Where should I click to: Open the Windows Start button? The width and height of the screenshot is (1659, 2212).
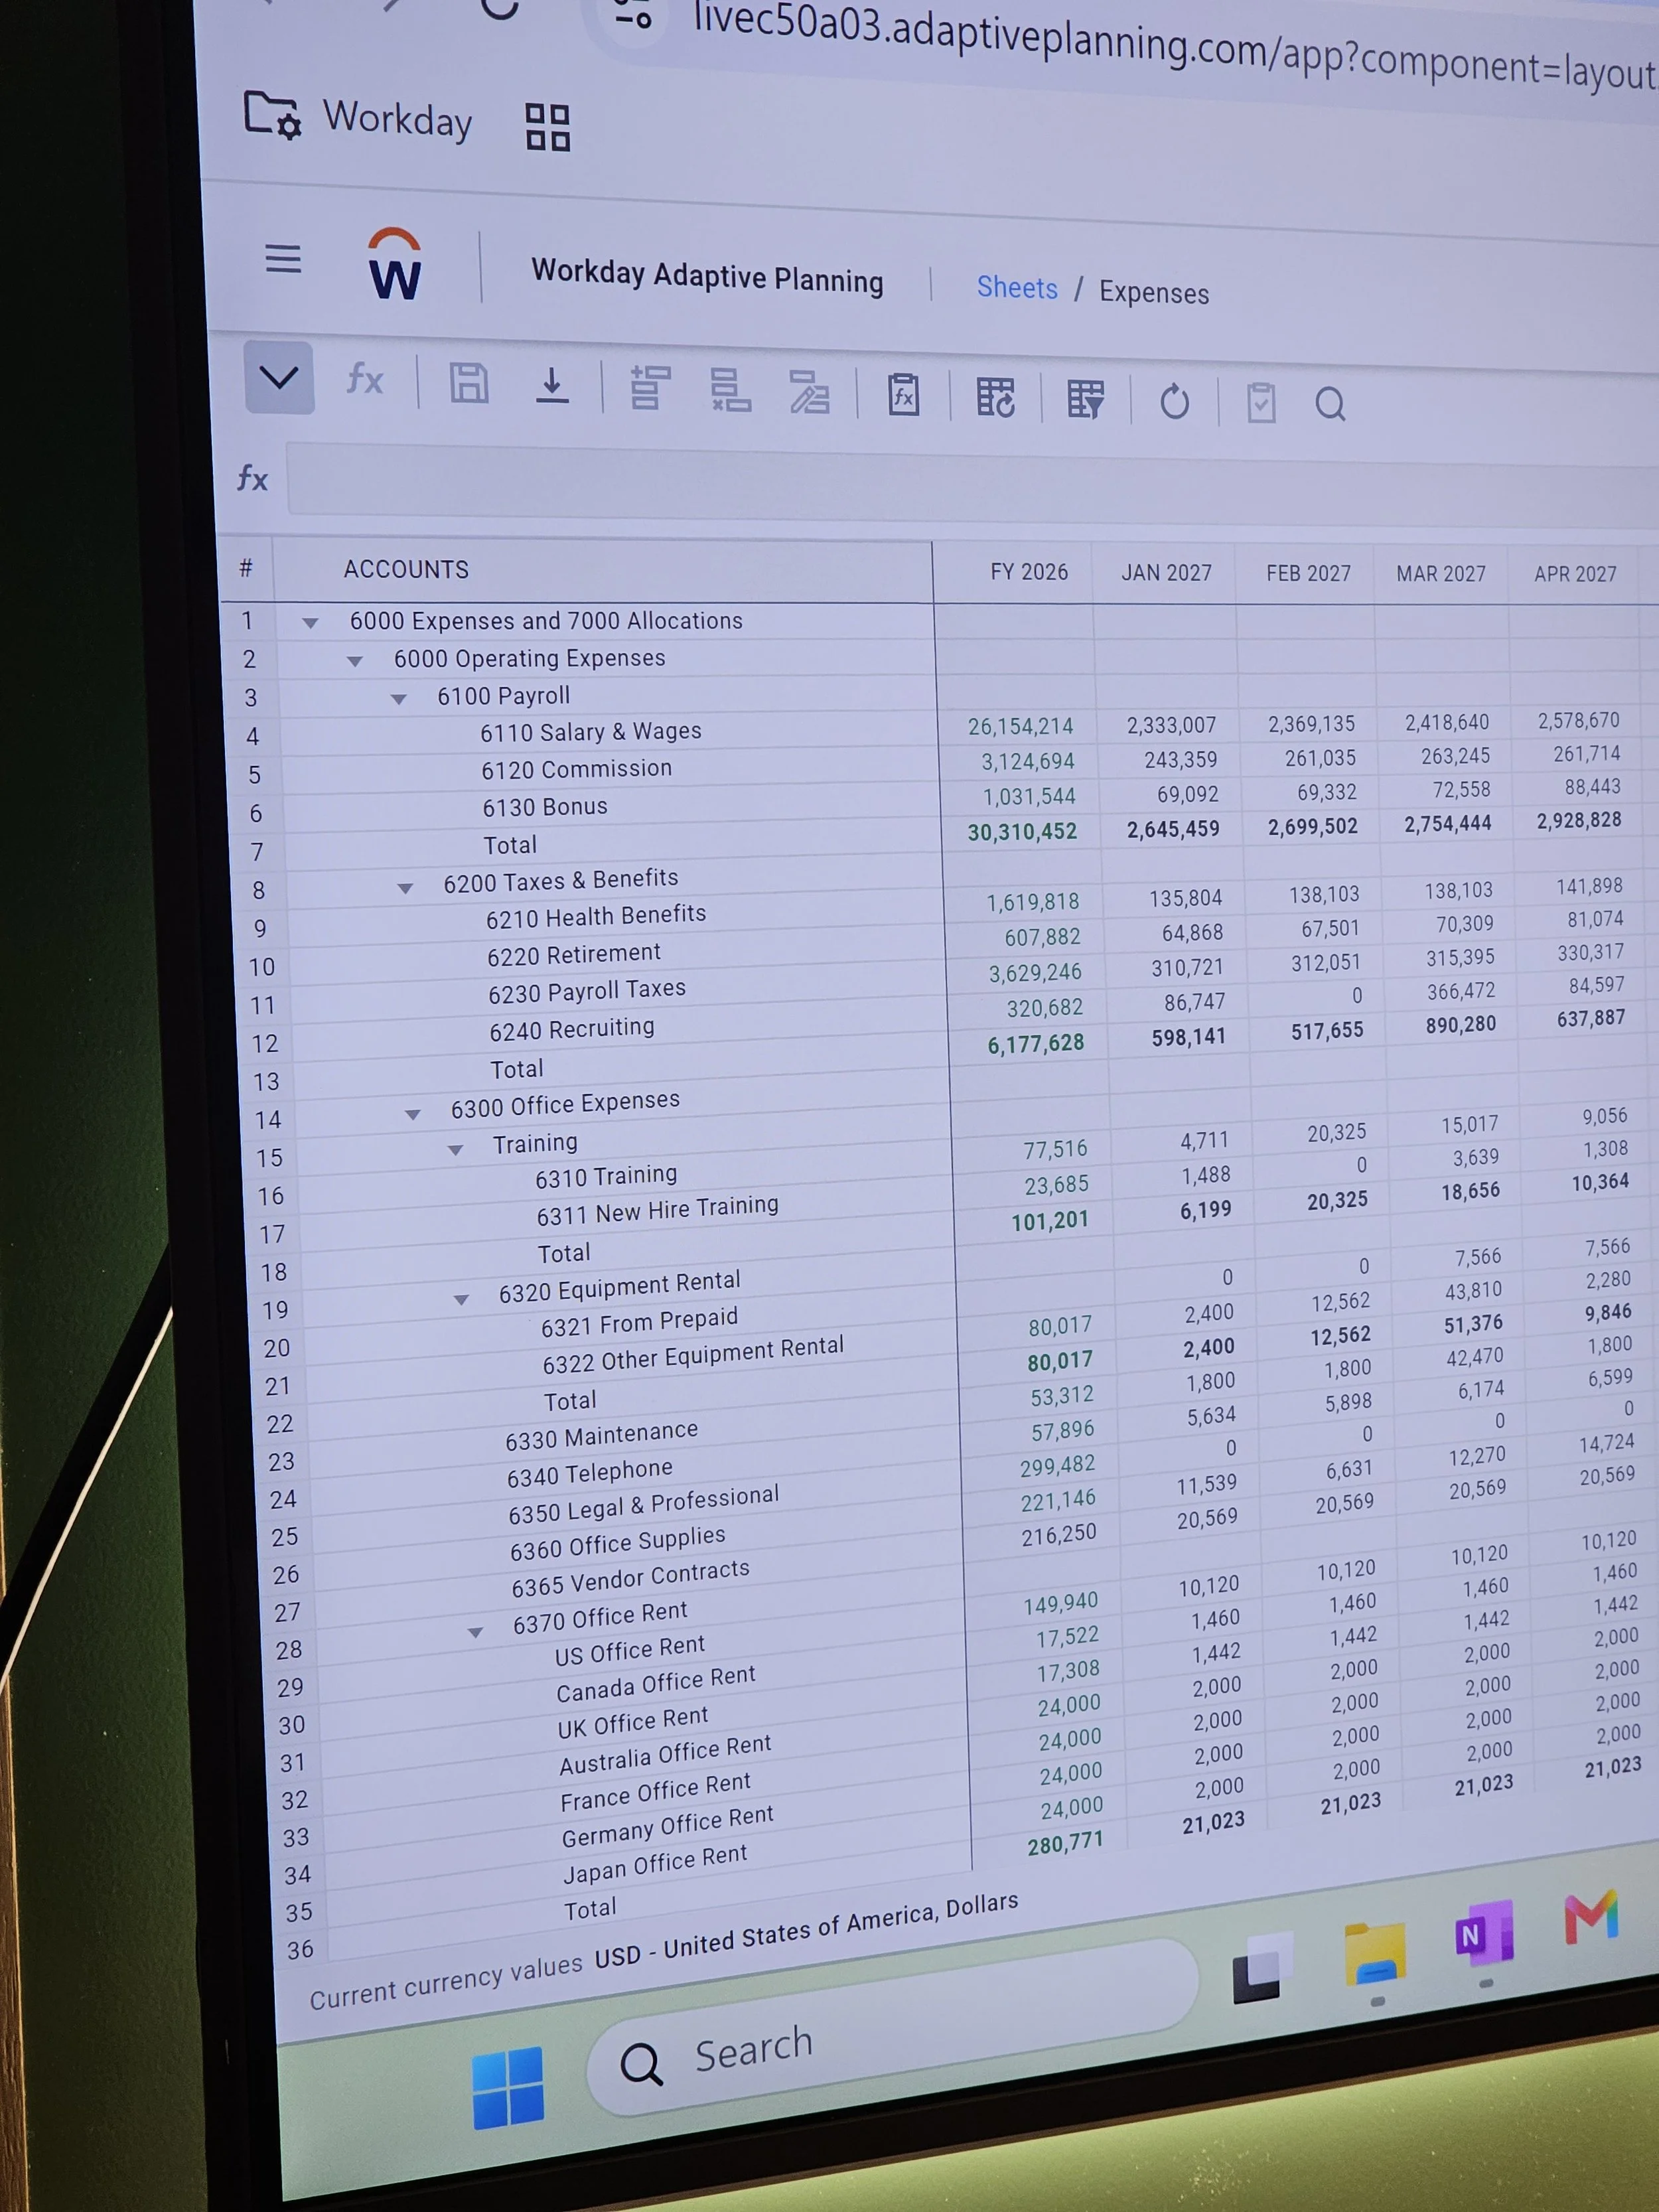tap(508, 2088)
